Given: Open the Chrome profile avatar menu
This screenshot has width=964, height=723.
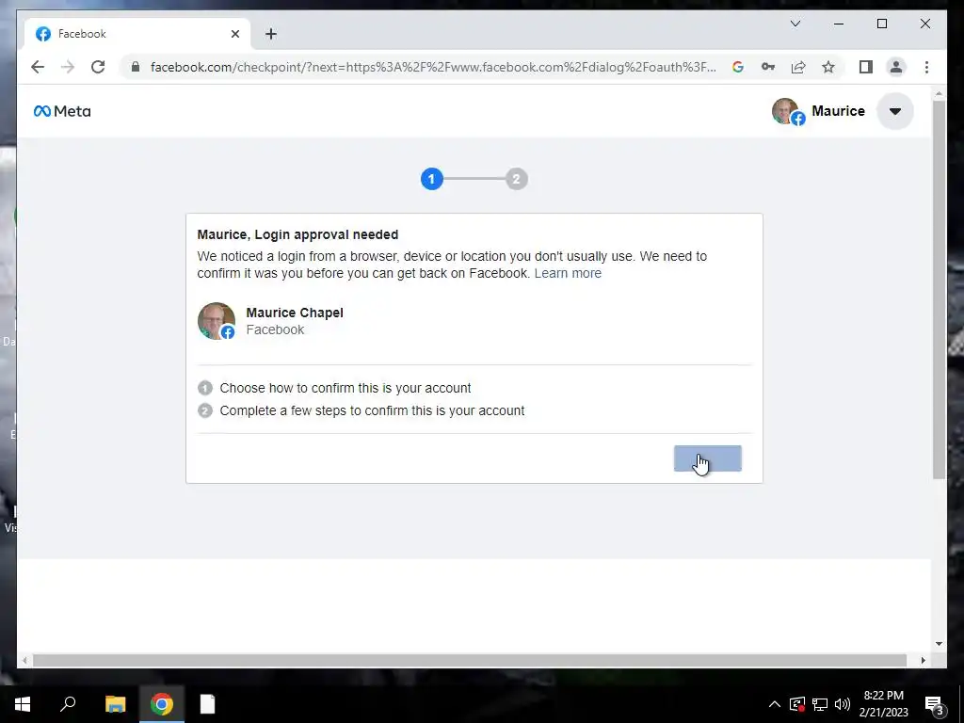Looking at the screenshot, I should pos(896,67).
